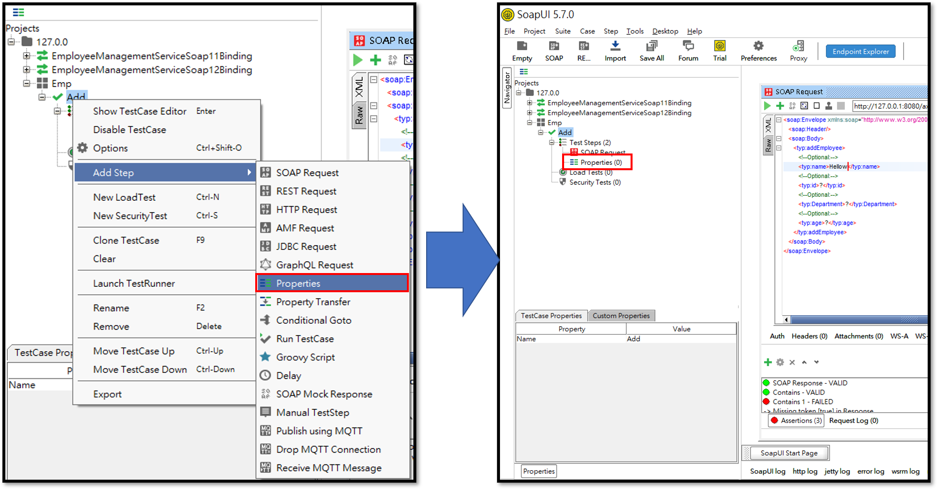The height and width of the screenshot is (489, 937).
Task: Open the Navigator side tab
Action: click(x=507, y=89)
